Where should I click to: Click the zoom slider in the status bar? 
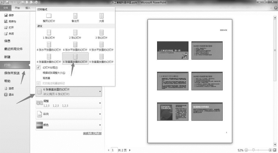coord(258,150)
